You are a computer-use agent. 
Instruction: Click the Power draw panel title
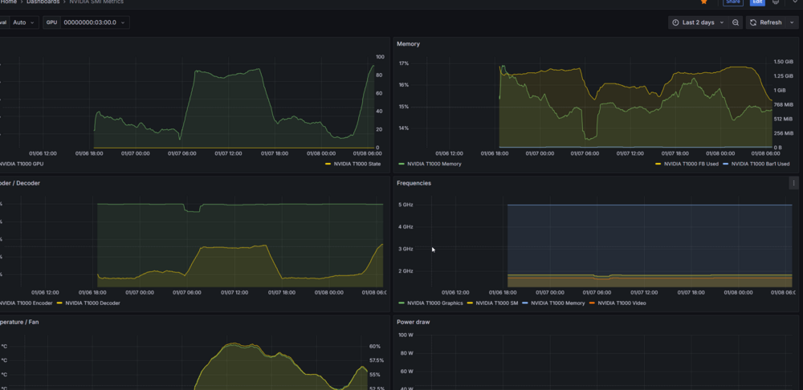(x=414, y=322)
